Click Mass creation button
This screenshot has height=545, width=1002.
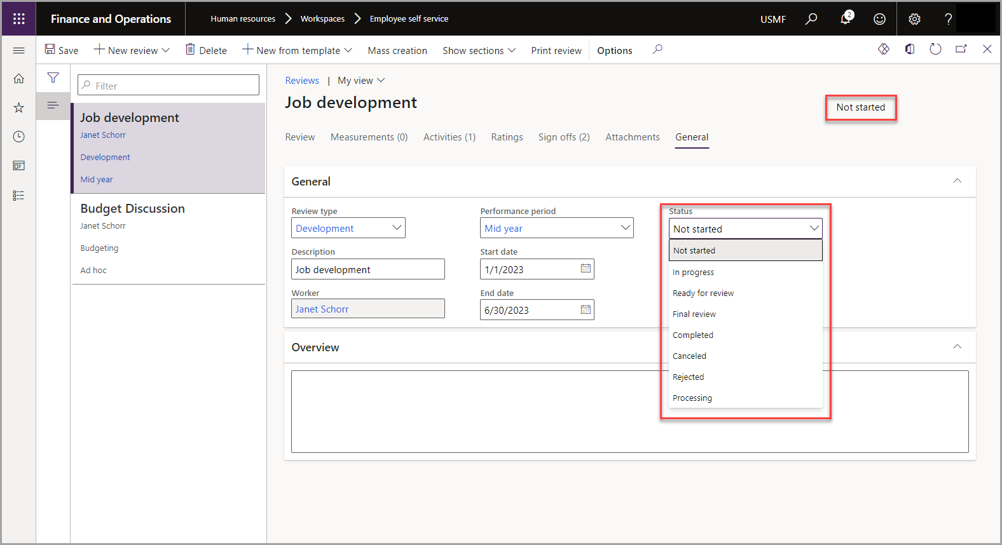tap(397, 50)
